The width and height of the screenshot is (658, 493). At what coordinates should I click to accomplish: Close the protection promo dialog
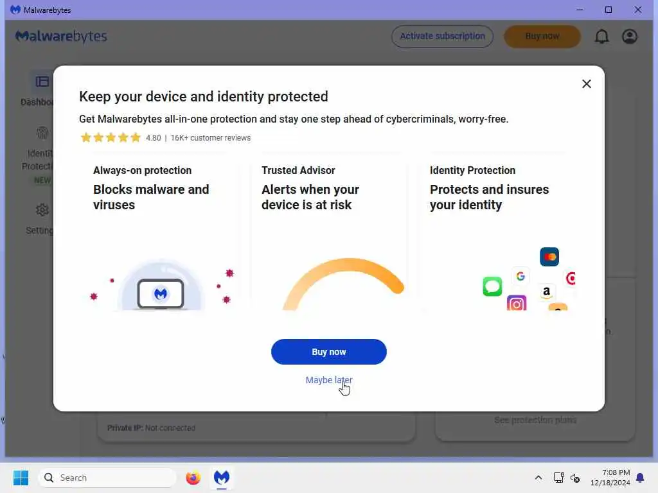tap(586, 84)
